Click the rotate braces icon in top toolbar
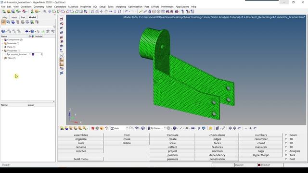This screenshot has height=173, width=308. (119, 12)
